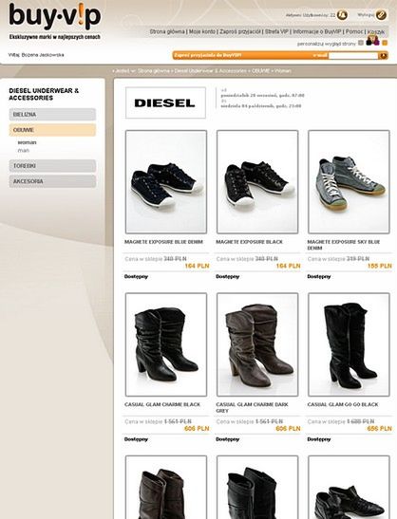
Task: Click CASUAL GLAM CHARME DARK GREY title
Action: click(252, 407)
